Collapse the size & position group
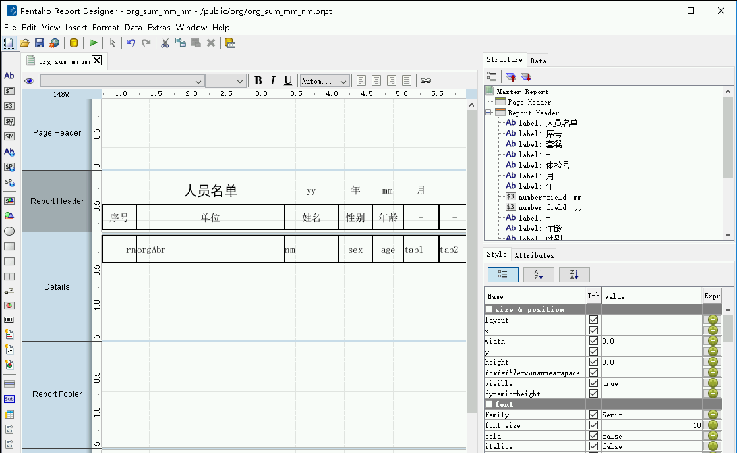737x453 pixels. pyautogui.click(x=489, y=309)
